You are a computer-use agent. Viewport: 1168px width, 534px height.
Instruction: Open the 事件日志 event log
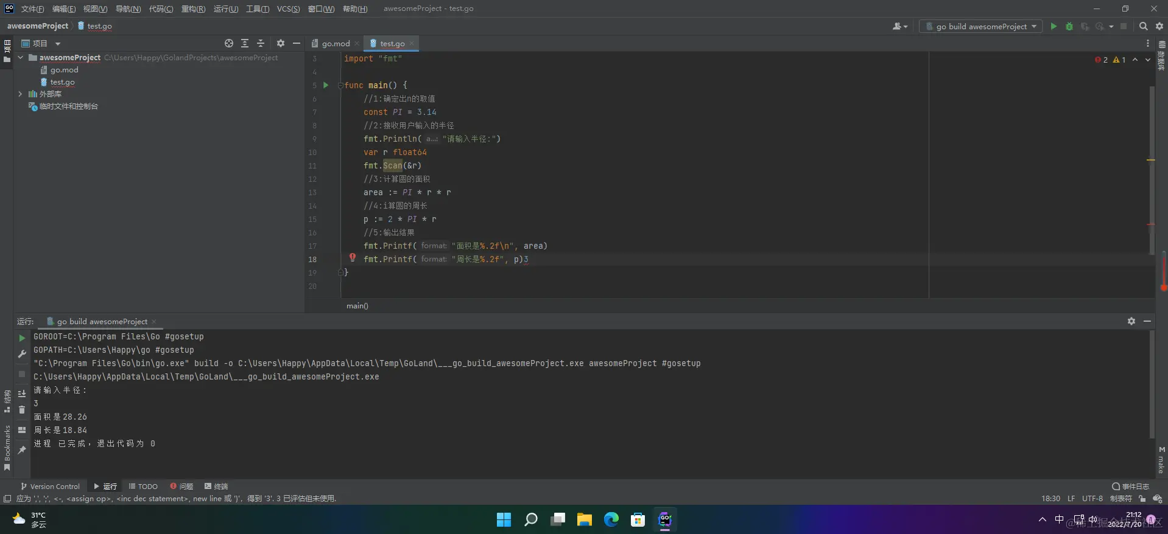click(x=1130, y=487)
